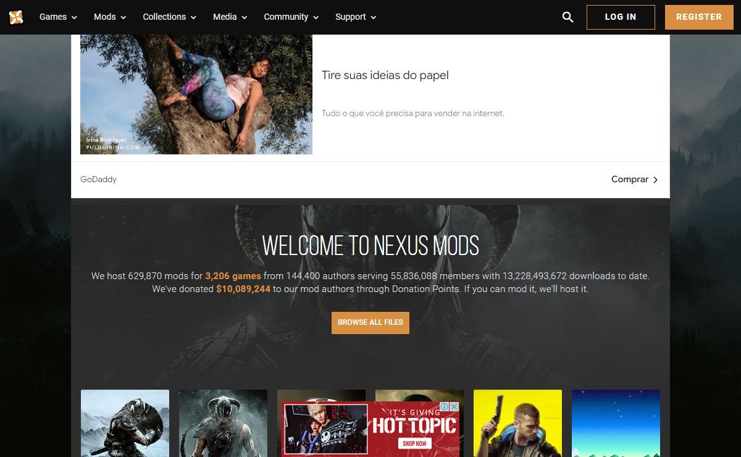Open the blue starry sky game tile
Viewport: 741px width, 457px height.
coord(616,423)
